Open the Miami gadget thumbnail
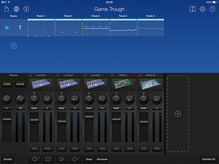This screenshot has width=219, height=164. 123,85
